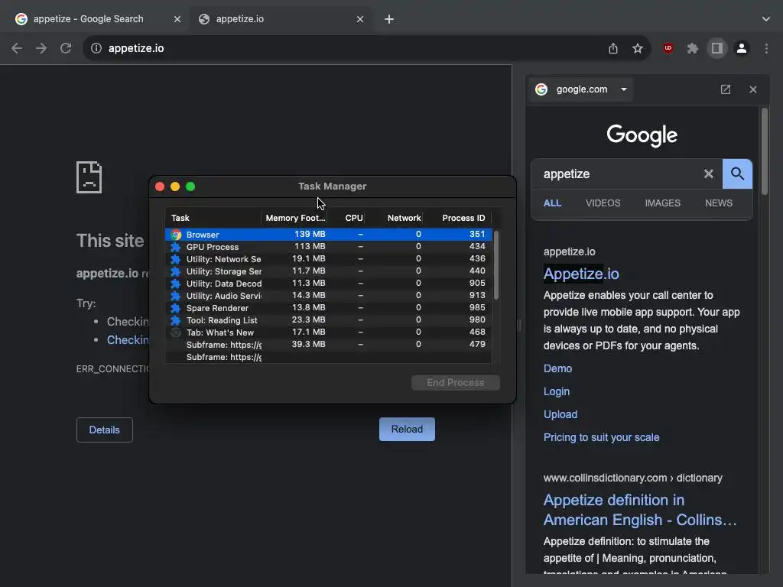
Task: Click the appetize search input field
Action: click(619, 174)
